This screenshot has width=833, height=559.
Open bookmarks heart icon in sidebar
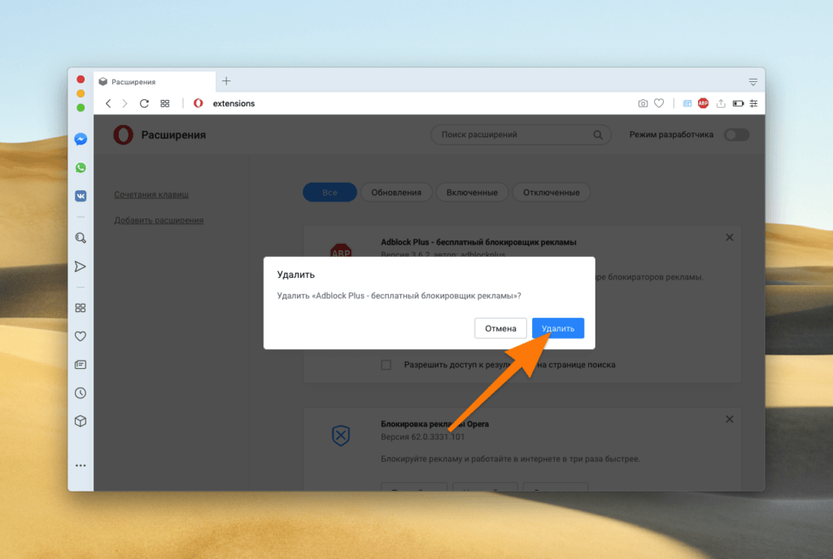click(81, 336)
